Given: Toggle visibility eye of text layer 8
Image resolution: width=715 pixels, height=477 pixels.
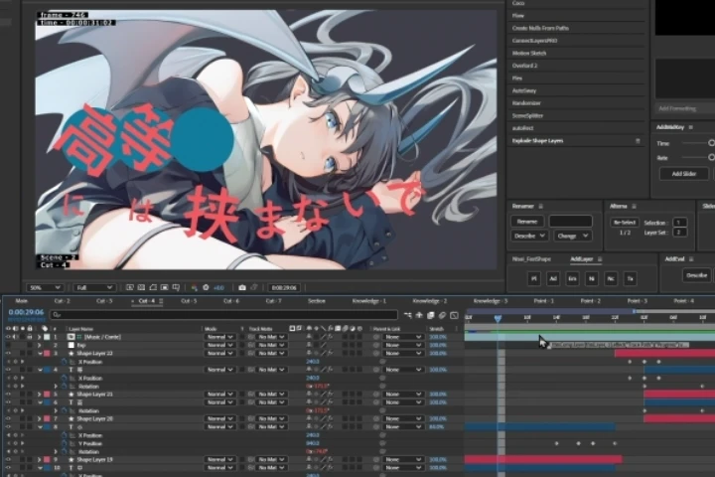Looking at the screenshot, I should tap(8, 426).
